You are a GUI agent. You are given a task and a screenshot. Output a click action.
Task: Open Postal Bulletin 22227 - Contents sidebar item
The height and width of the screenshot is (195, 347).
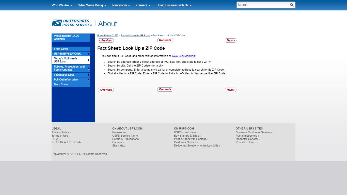[x=71, y=38]
